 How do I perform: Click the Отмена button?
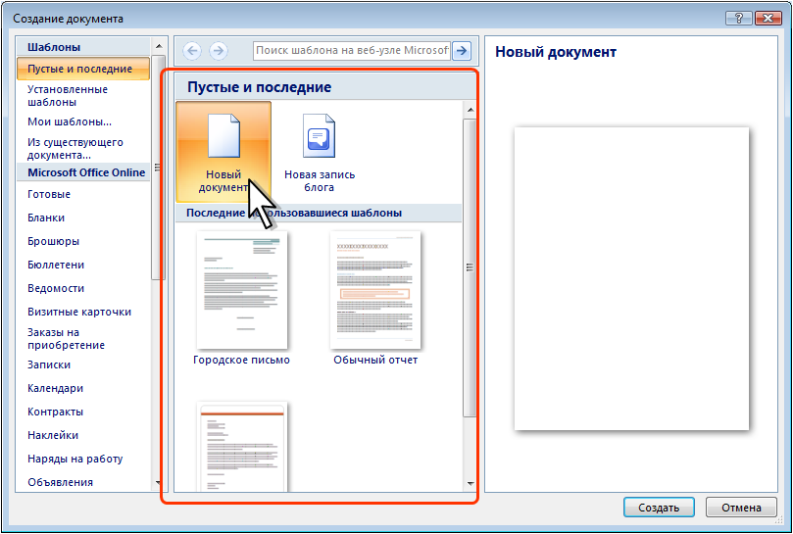click(741, 508)
